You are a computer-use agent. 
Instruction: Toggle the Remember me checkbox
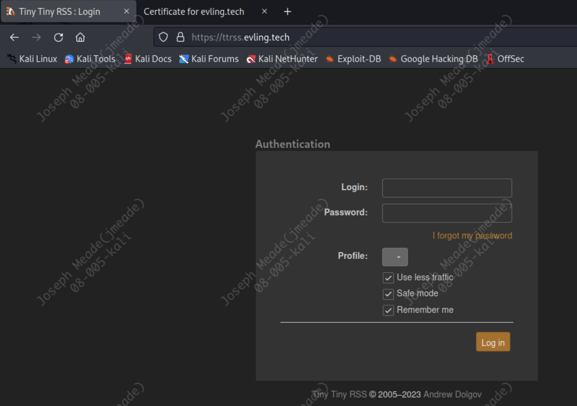388,310
